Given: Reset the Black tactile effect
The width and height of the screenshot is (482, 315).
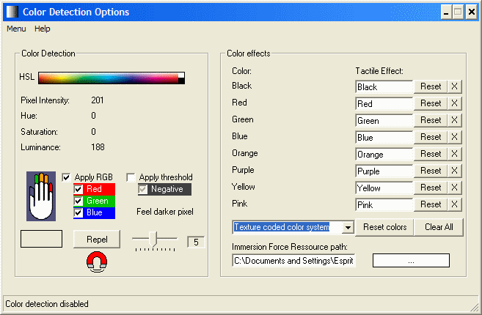Looking at the screenshot, I should pyautogui.click(x=431, y=86).
